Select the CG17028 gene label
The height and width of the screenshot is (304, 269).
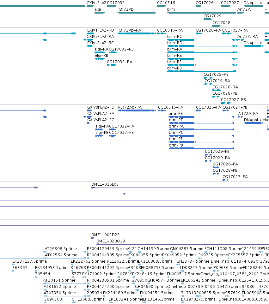[x=221, y=22]
